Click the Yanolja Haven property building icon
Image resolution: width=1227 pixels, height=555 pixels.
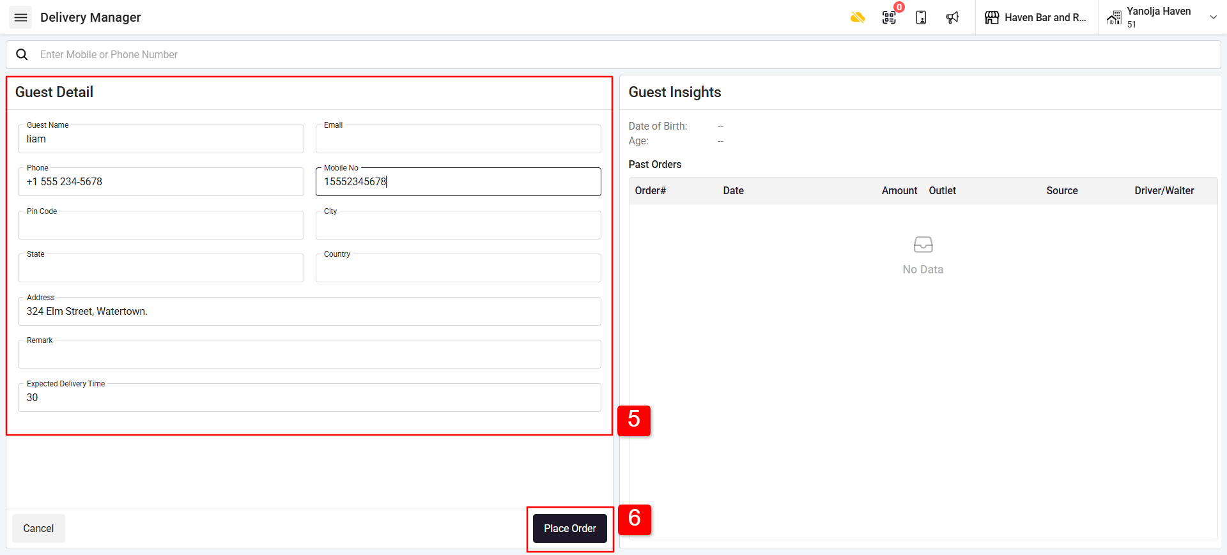point(1115,17)
